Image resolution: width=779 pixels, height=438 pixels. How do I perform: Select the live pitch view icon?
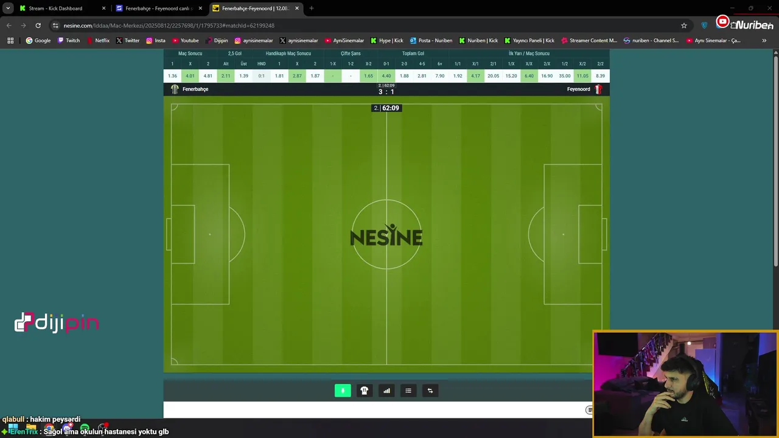pos(343,391)
